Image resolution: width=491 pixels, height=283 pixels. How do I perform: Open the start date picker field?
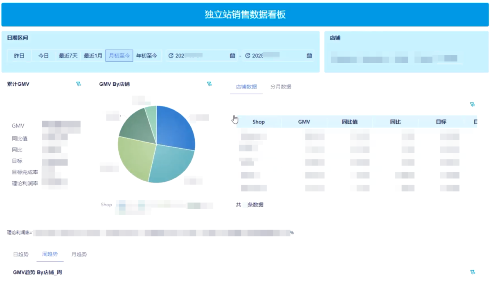click(200, 56)
